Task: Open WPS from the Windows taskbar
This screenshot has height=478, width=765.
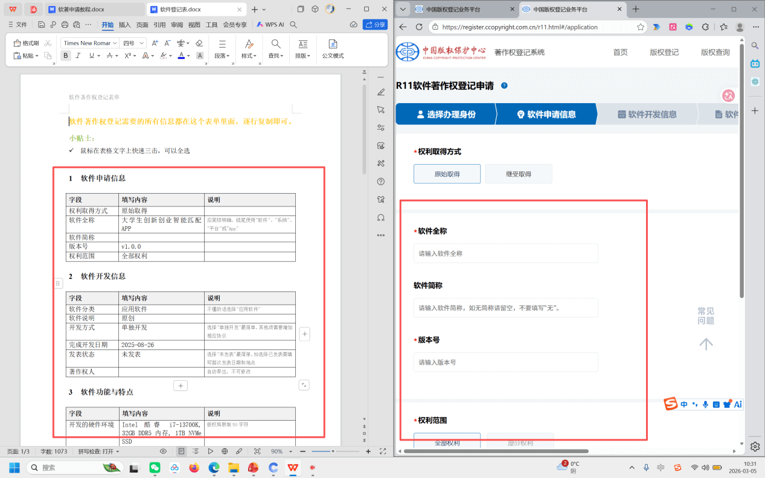Action: 292,468
